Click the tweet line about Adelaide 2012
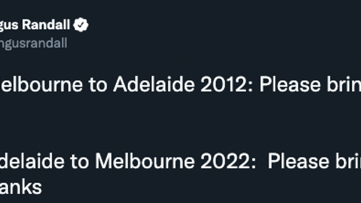This screenshot has height=203, width=361. coord(180,85)
